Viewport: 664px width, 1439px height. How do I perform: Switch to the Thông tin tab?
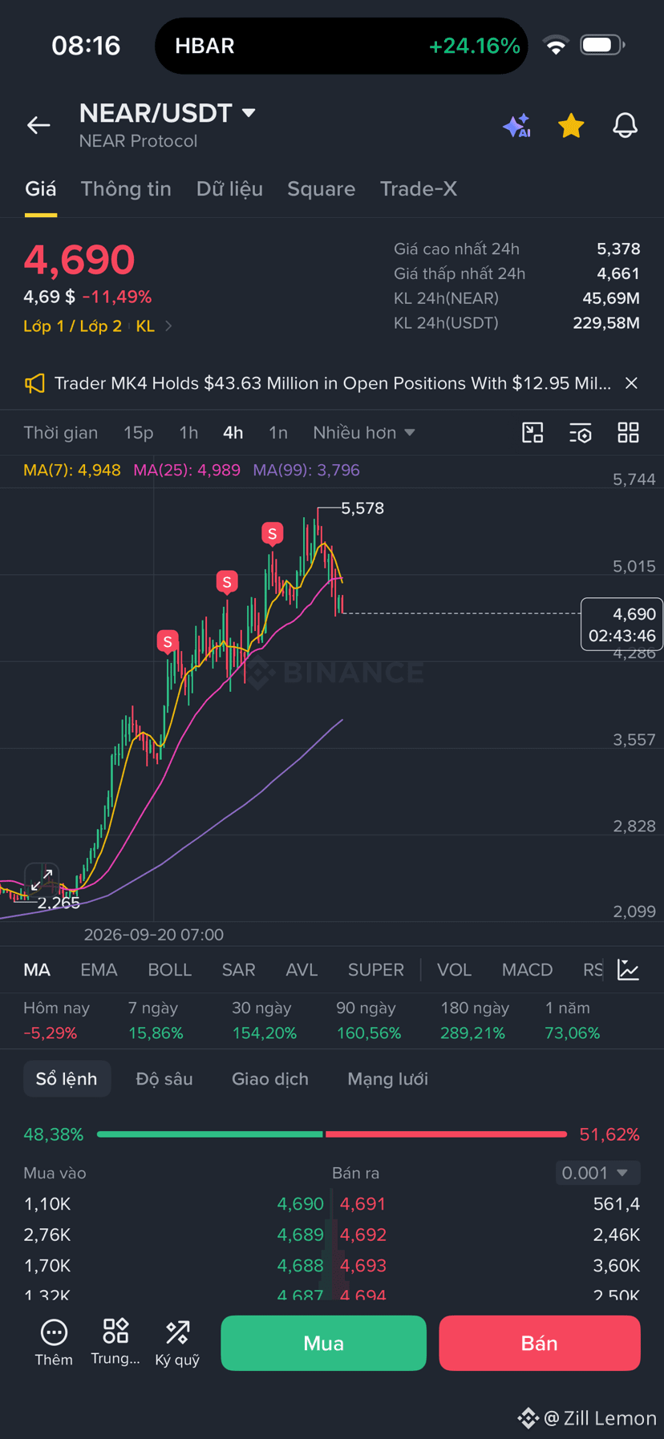(126, 189)
